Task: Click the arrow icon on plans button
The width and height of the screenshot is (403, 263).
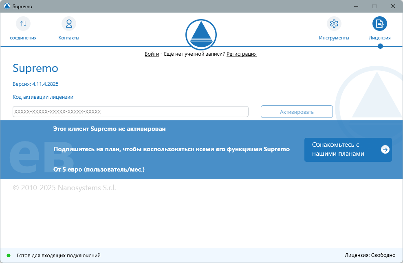Action: point(385,150)
